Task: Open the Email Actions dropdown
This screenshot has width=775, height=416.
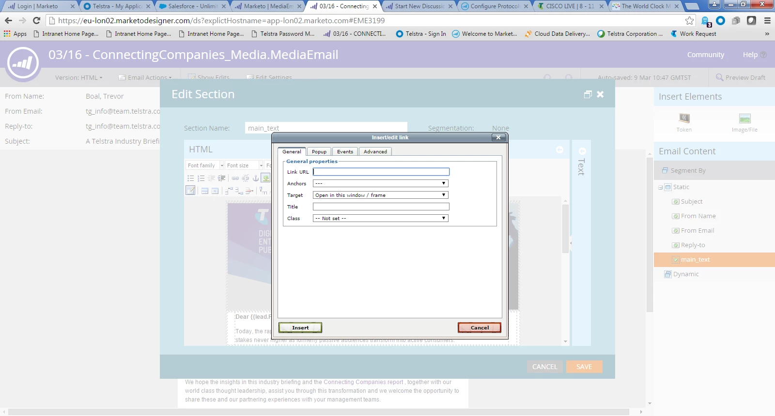Action: click(x=146, y=77)
